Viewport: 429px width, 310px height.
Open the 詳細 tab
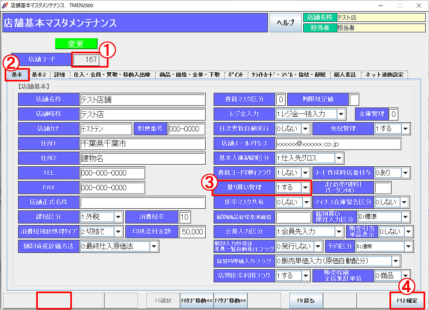pos(60,75)
